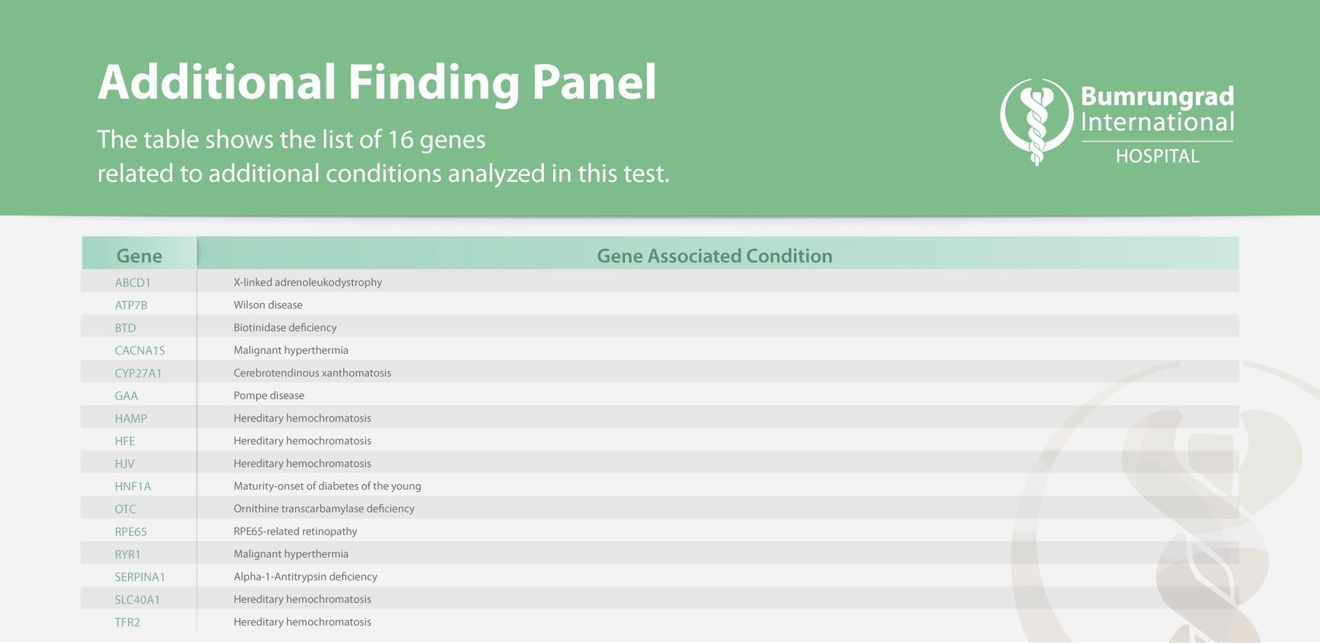Select the ATP7B gene entry
Viewport: 1320px width, 643px height.
[131, 305]
